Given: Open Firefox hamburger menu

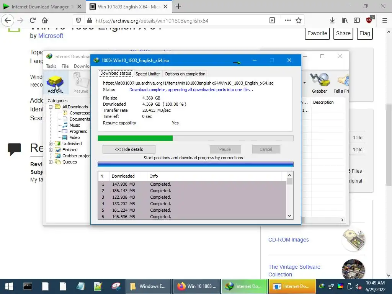Looking at the screenshot, I should 385,21.
